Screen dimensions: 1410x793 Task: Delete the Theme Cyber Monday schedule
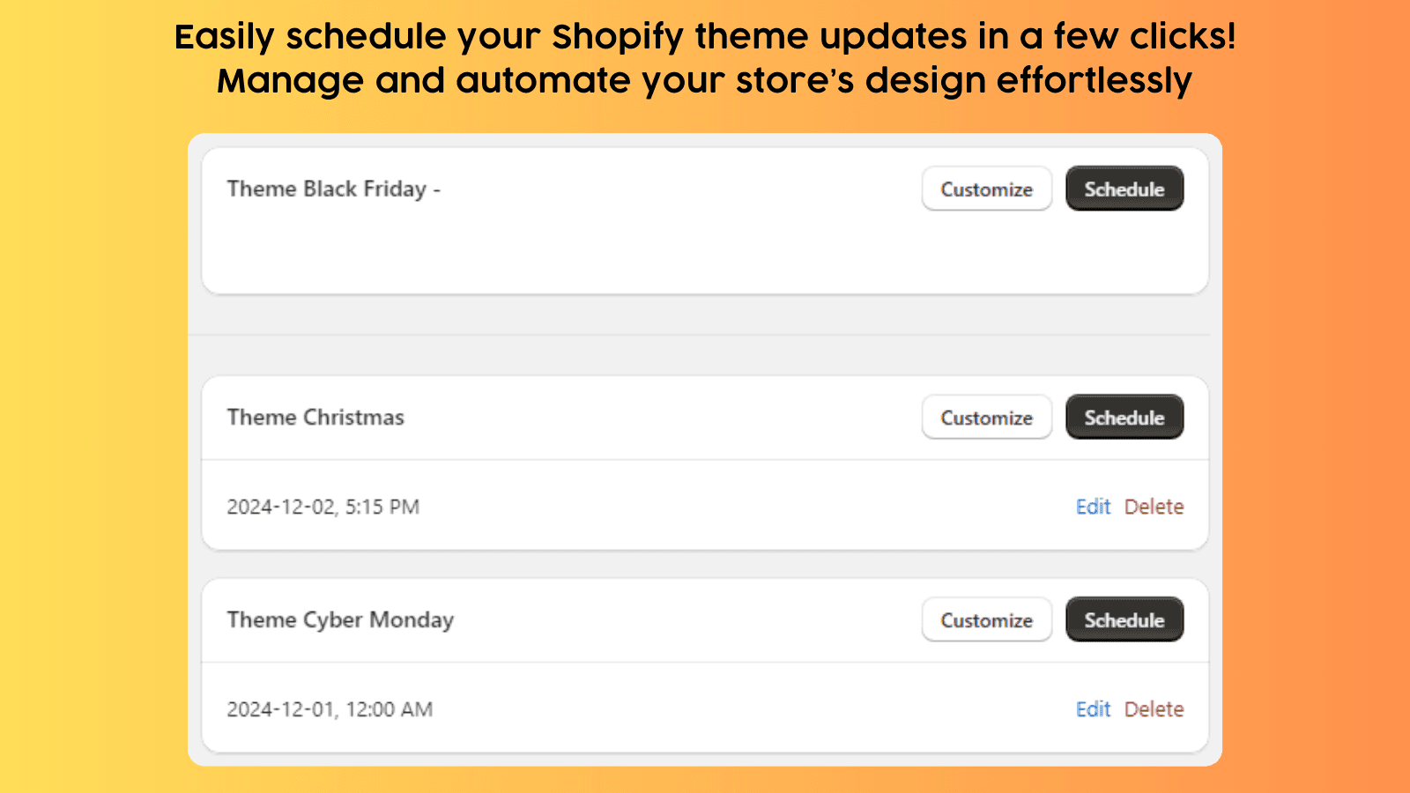[1154, 708]
